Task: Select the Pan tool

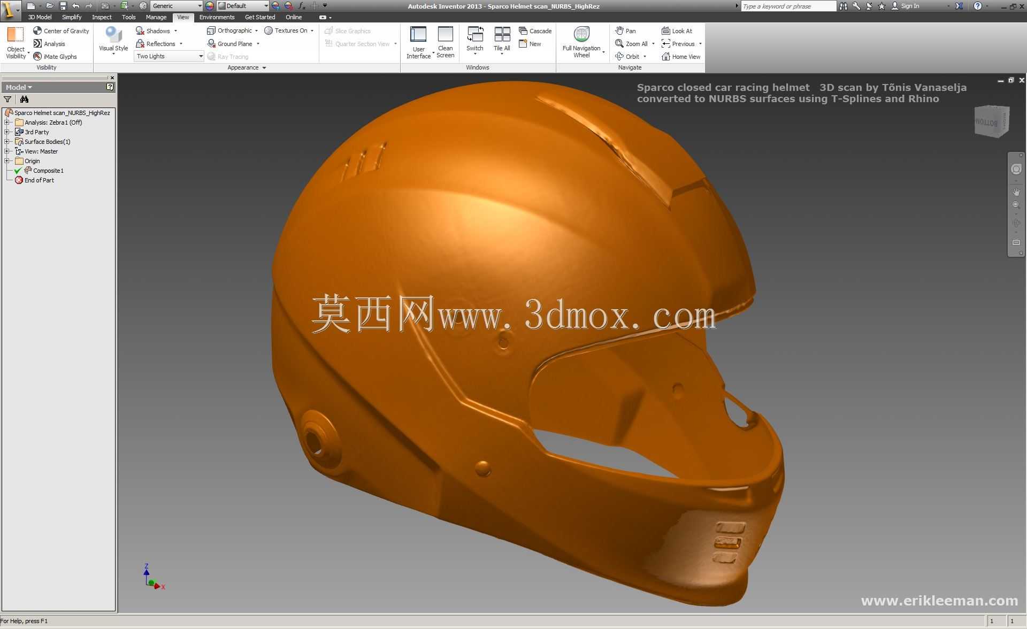Action: pos(626,31)
